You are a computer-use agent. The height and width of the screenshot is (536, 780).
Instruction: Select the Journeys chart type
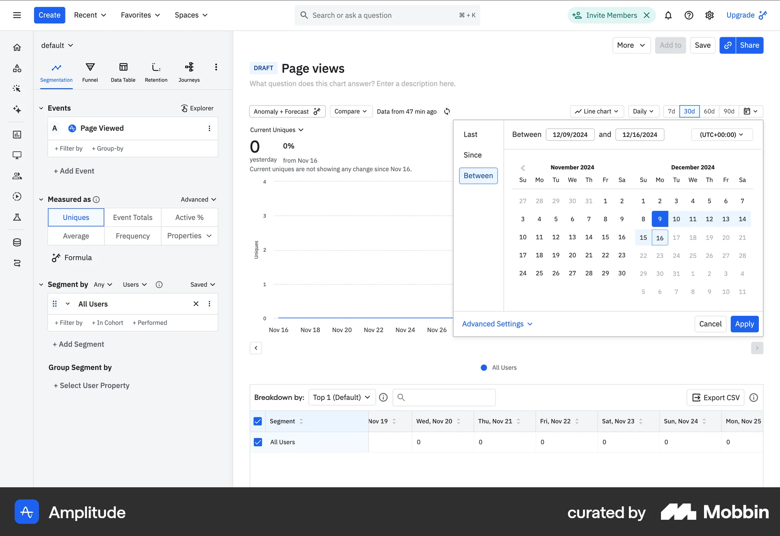(x=189, y=72)
